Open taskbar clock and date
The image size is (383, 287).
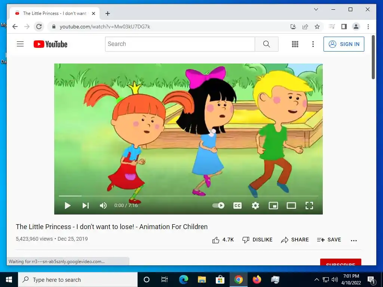(x=351, y=280)
